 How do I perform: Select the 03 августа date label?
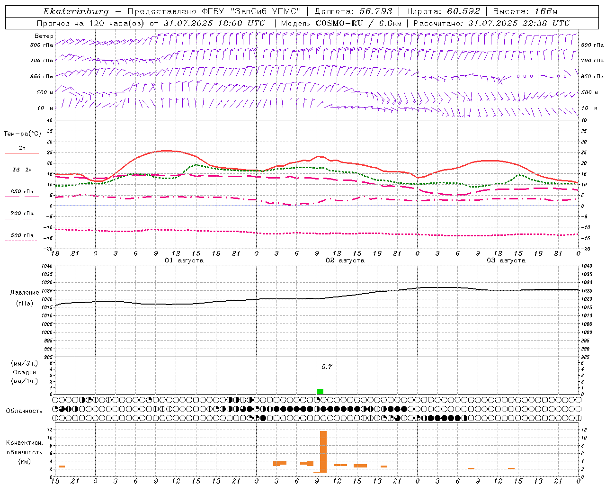[506, 260]
